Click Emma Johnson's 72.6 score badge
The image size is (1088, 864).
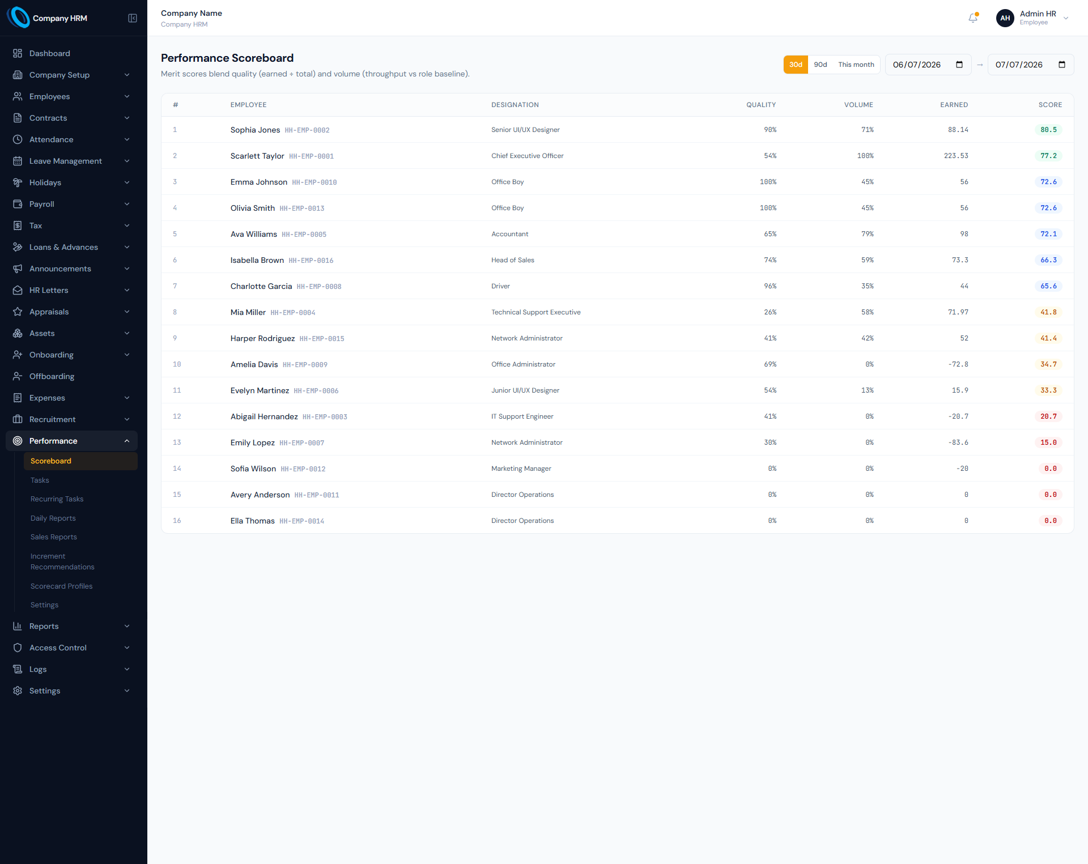(x=1048, y=182)
